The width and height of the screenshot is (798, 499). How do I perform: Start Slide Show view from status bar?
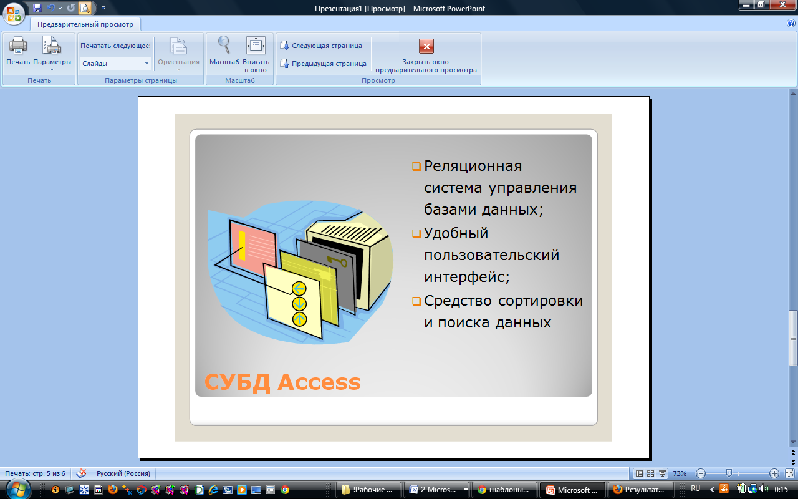(x=662, y=473)
